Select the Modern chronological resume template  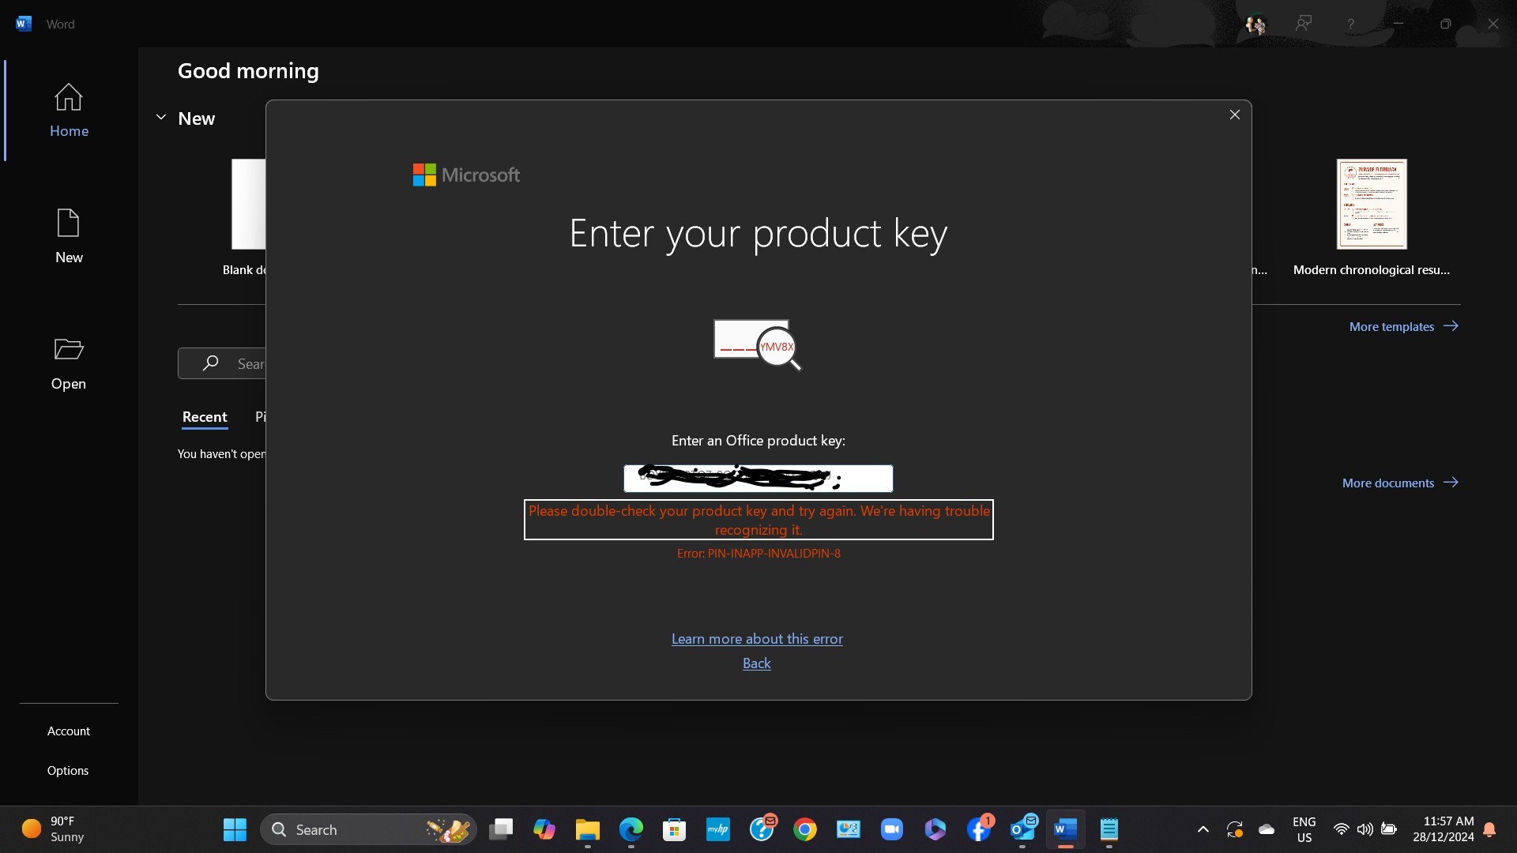tap(1372, 218)
